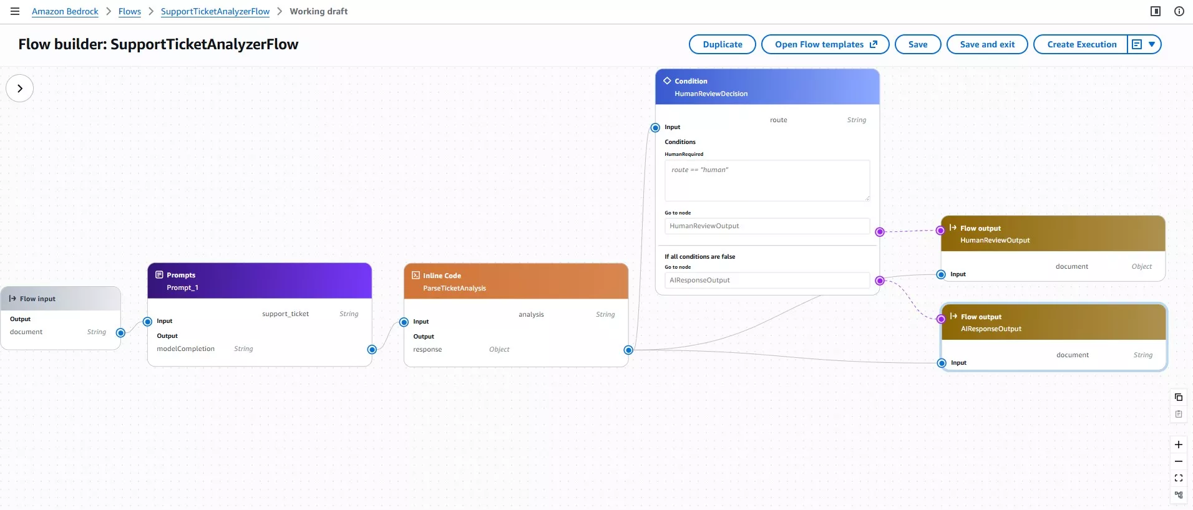Screen dimensions: 1193x510
Task: Click HumanReviewOutput Flow output icon
Action: pos(953,228)
